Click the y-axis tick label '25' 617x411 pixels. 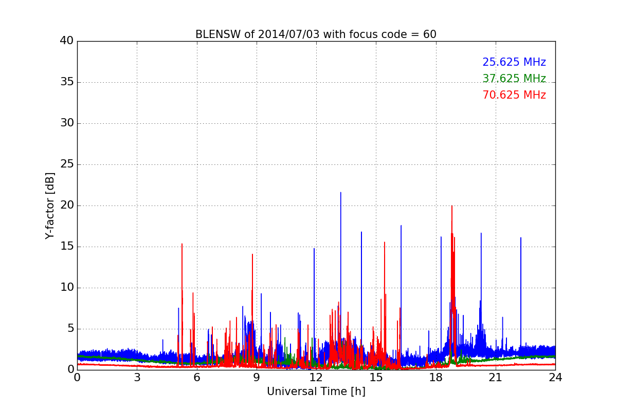[x=67, y=164]
